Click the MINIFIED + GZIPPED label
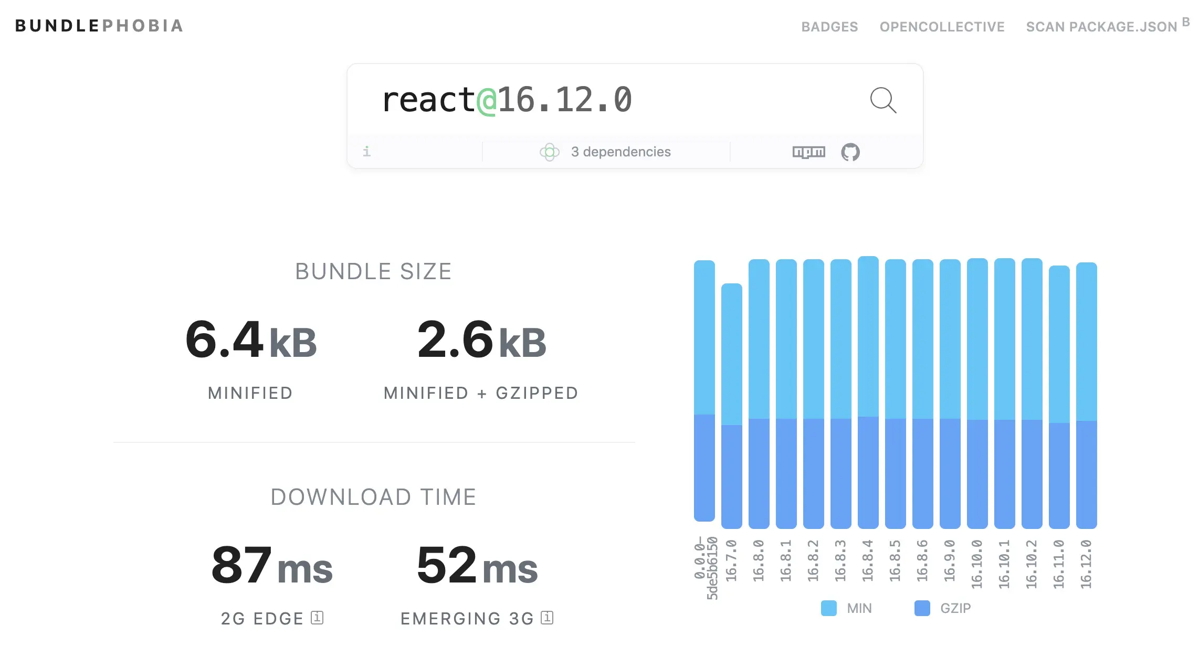This screenshot has width=1199, height=657. [481, 393]
